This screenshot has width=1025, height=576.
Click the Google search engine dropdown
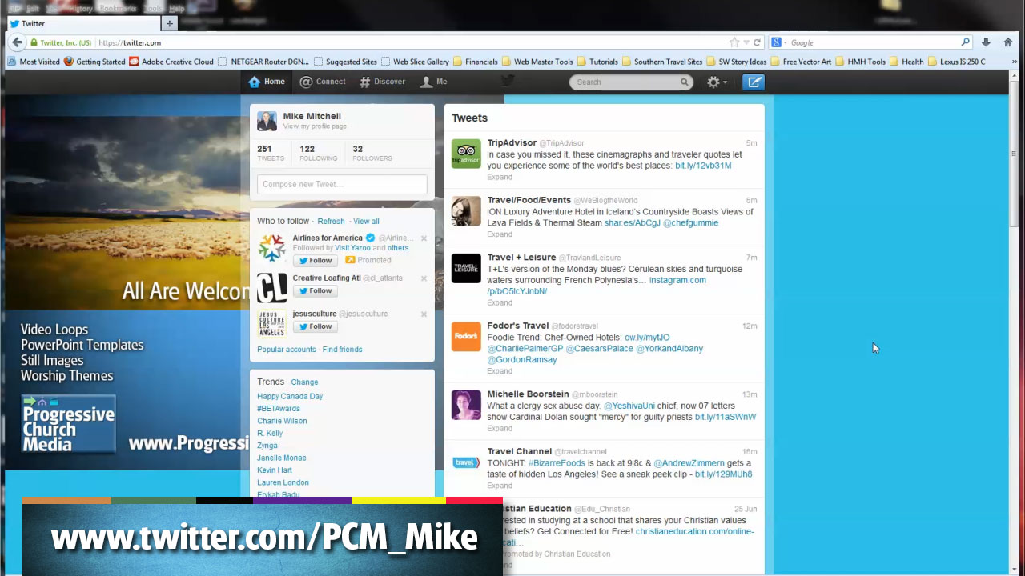click(x=780, y=42)
